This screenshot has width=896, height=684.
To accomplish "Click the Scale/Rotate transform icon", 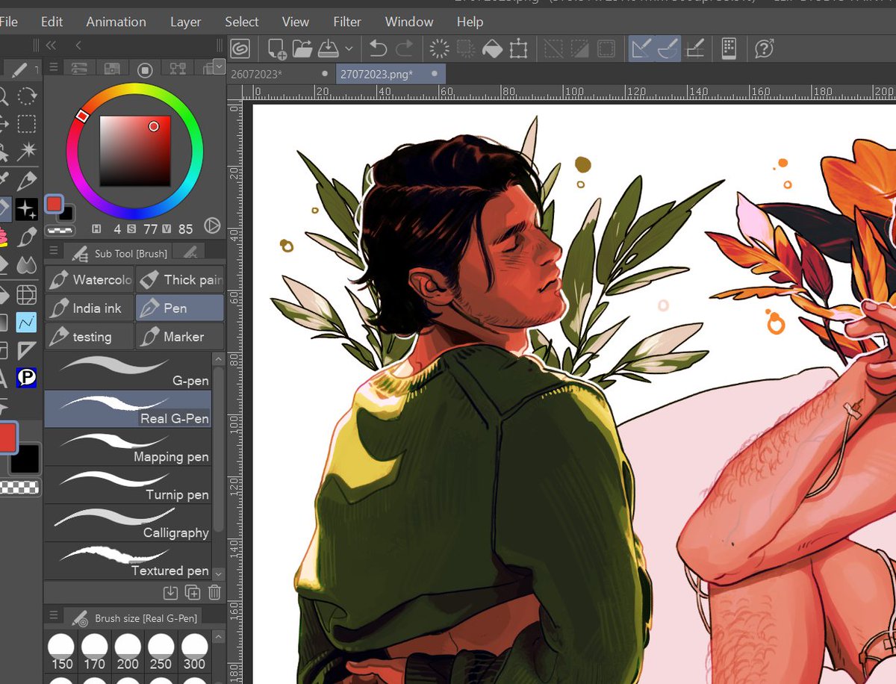I will [518, 49].
